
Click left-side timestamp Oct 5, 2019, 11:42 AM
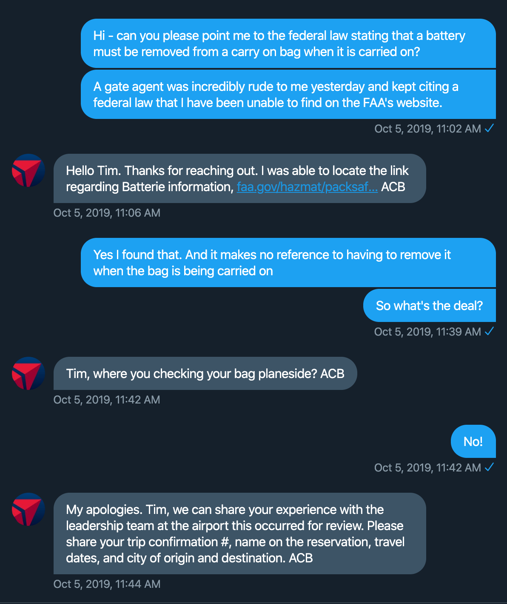pyautogui.click(x=107, y=400)
